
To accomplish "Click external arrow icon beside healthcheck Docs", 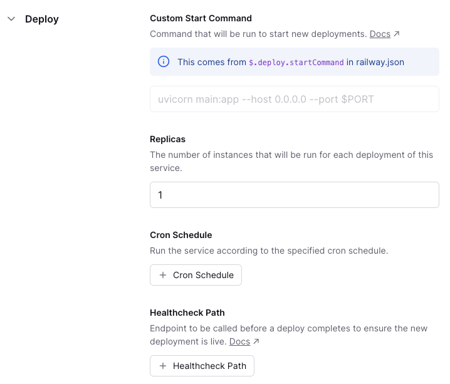I will click(256, 341).
